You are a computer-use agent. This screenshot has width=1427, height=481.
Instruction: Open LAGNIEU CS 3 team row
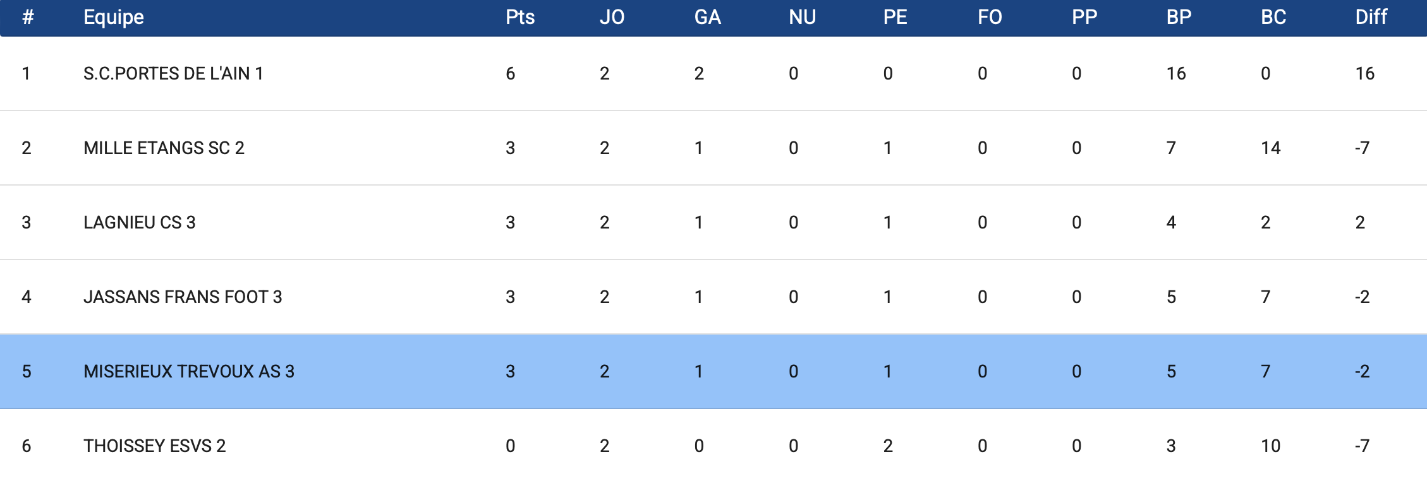coord(140,223)
